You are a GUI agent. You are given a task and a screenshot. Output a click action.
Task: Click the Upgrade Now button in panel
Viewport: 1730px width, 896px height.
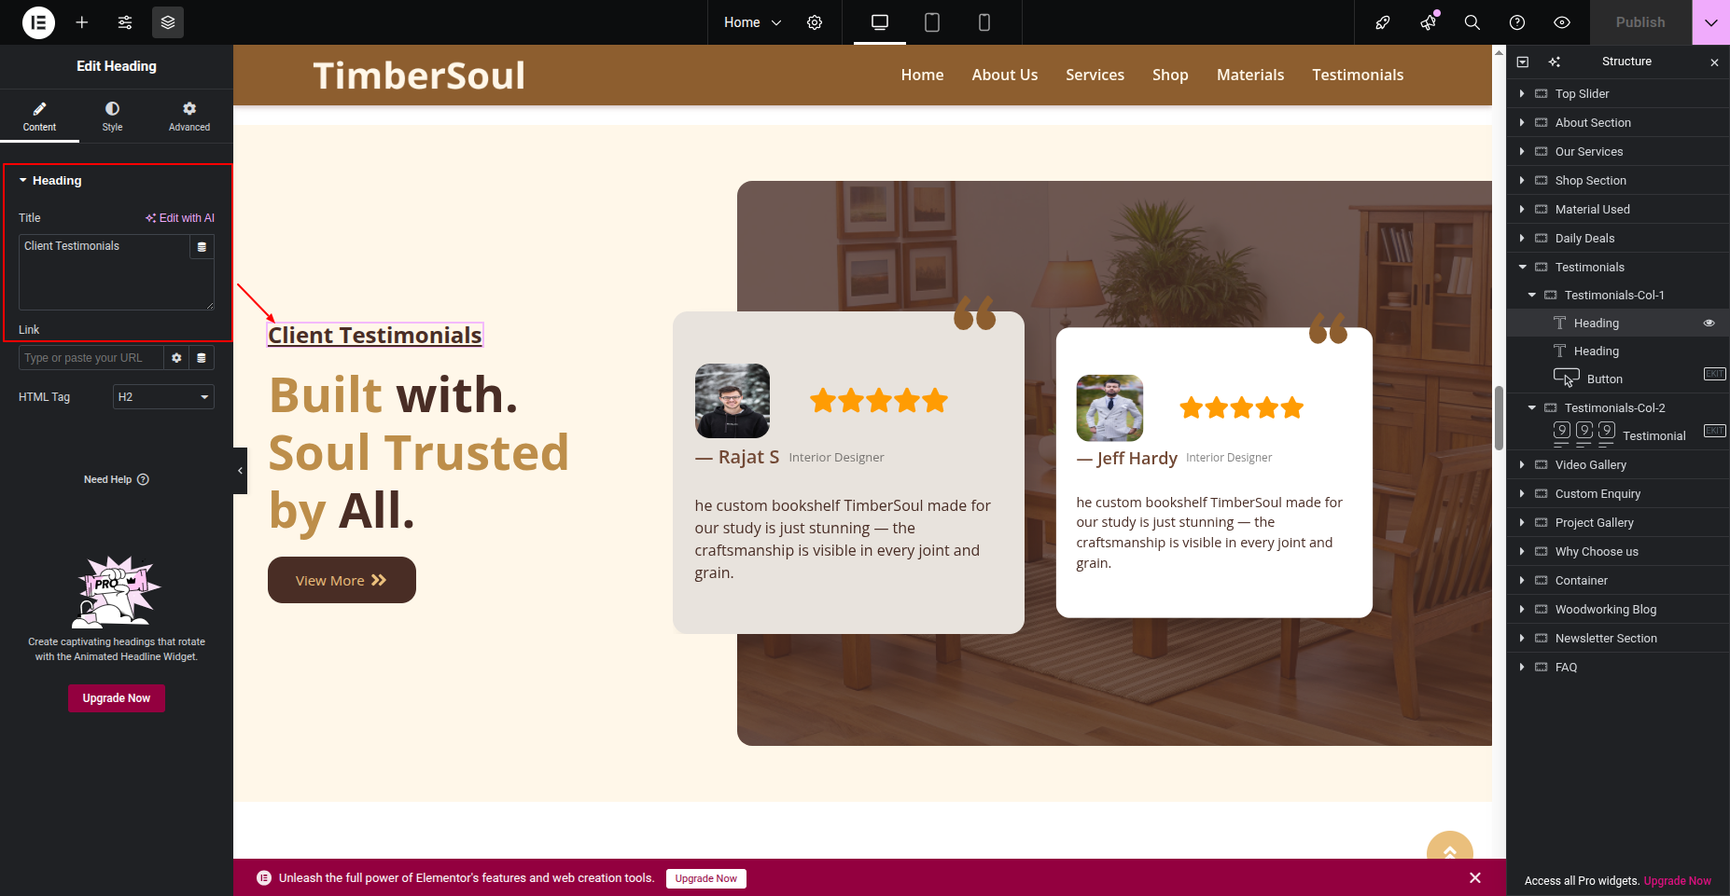[117, 698]
